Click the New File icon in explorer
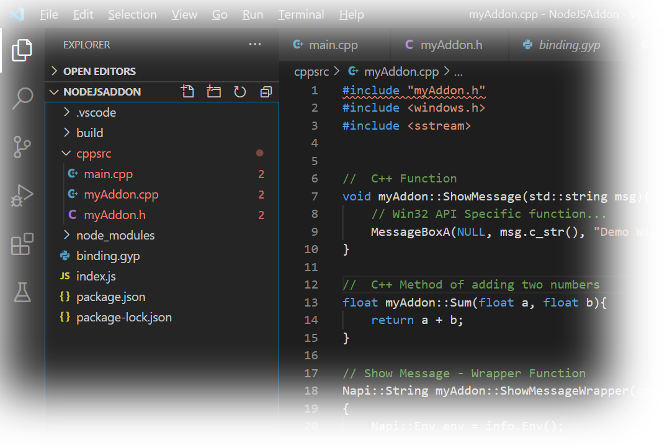The width and height of the screenshot is (662, 448). (x=187, y=92)
